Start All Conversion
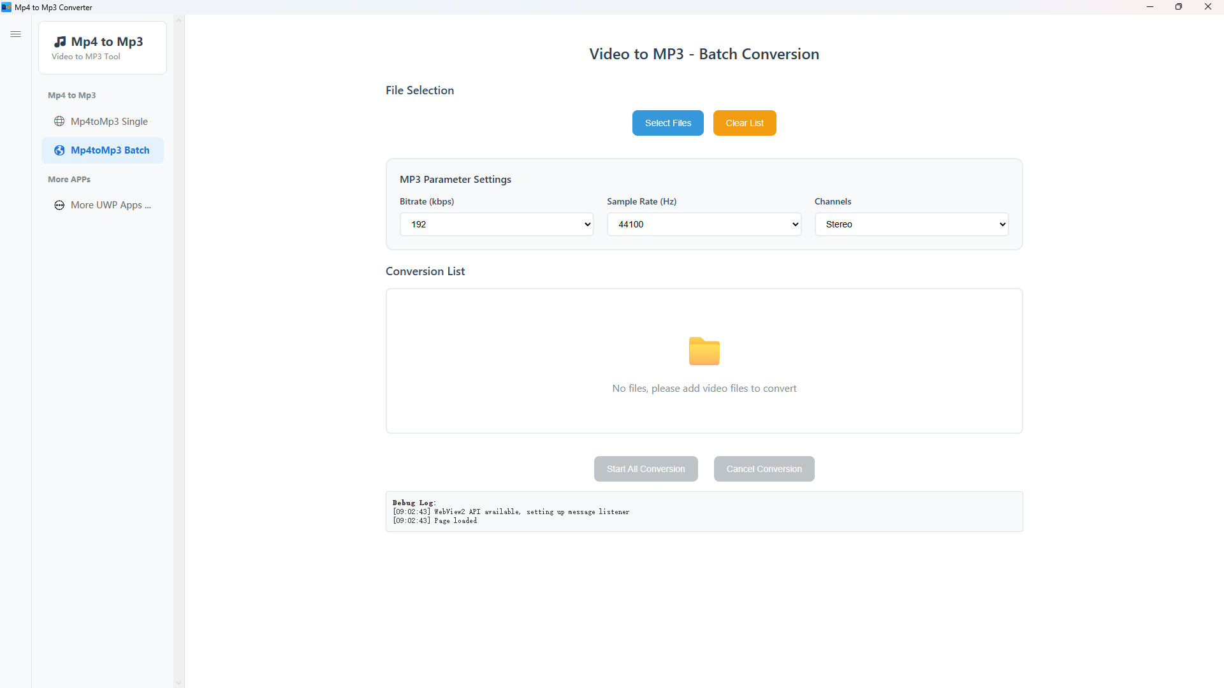Screen dimensions: 1224x688 pos(646,468)
